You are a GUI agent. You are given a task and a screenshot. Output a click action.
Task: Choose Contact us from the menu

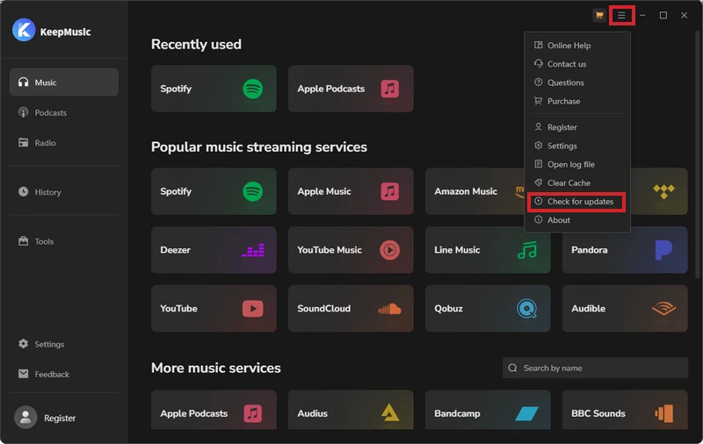[x=577, y=64]
